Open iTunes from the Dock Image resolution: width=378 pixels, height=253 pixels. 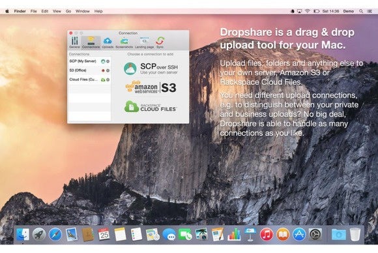pyautogui.click(x=267, y=235)
